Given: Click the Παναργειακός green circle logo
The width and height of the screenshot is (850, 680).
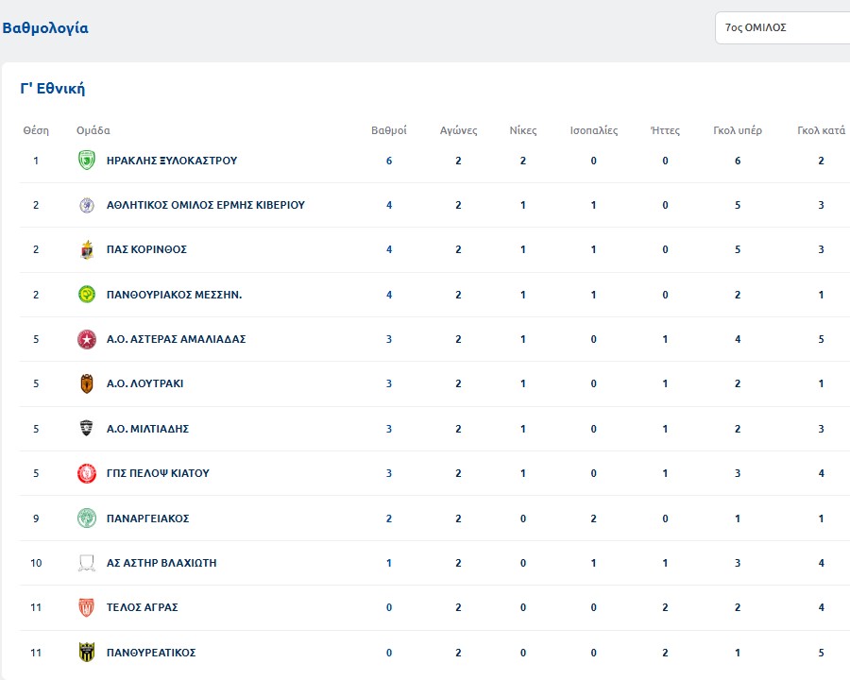Looking at the screenshot, I should pyautogui.click(x=87, y=518).
